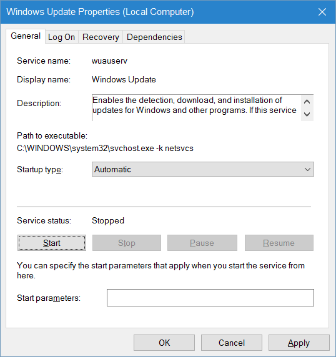
Task: Cancel the properties dialog
Action: click(232, 343)
